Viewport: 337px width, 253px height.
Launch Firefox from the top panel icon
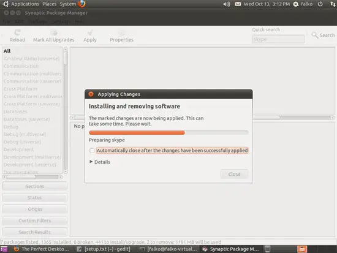pyautogui.click(x=81, y=4)
